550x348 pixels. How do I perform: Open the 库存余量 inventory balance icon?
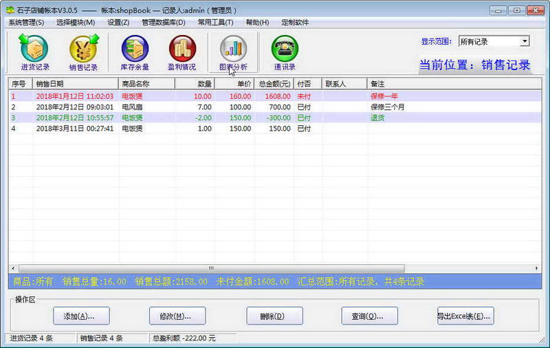coord(135,52)
